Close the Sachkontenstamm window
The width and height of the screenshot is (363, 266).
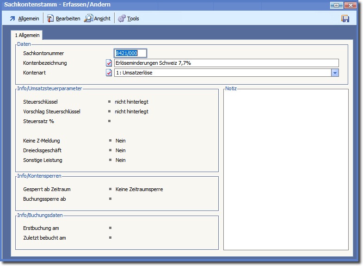tap(351, 5)
